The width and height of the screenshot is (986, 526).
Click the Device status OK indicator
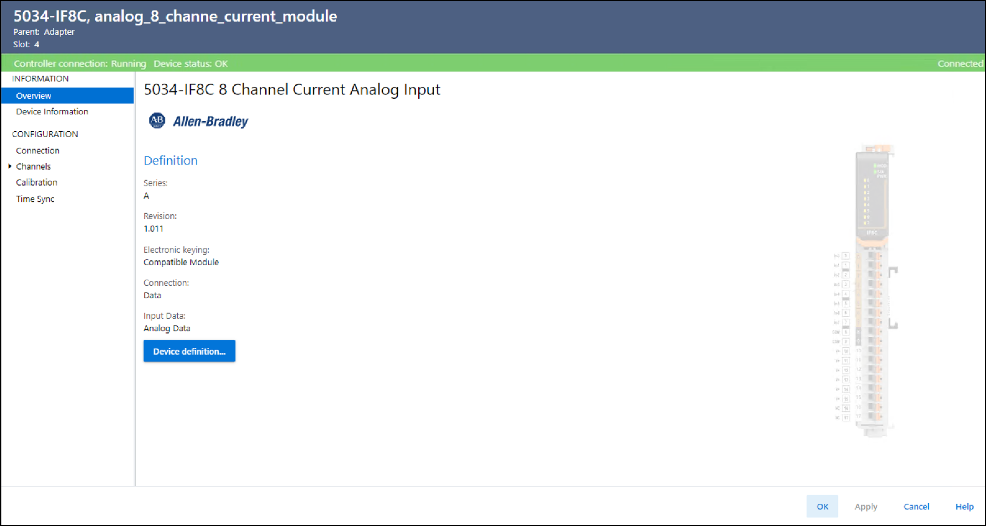190,64
